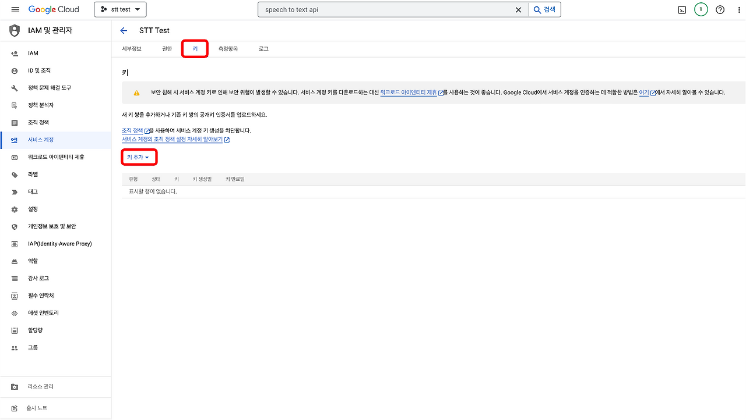The height and width of the screenshot is (420, 746).
Task: Expand the 키 추가 dropdown button
Action: tap(139, 156)
